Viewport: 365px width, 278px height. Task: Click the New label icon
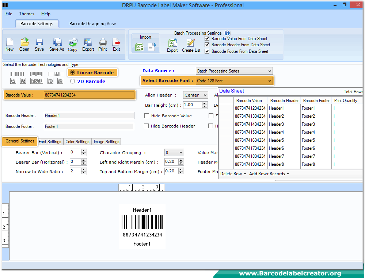[x=9, y=42]
